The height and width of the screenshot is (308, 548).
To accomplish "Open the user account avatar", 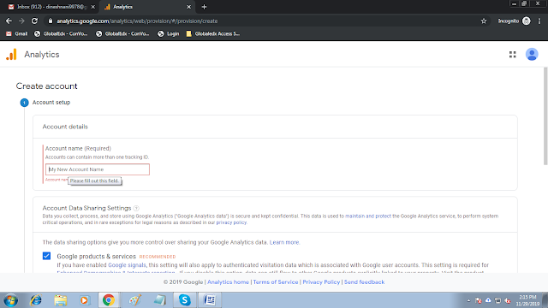I will [x=532, y=55].
